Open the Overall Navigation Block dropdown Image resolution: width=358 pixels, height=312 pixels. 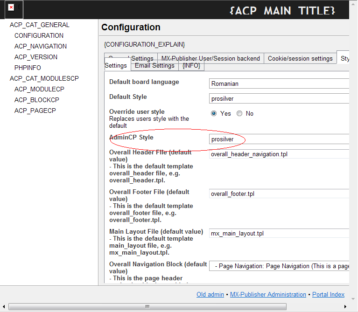279,266
